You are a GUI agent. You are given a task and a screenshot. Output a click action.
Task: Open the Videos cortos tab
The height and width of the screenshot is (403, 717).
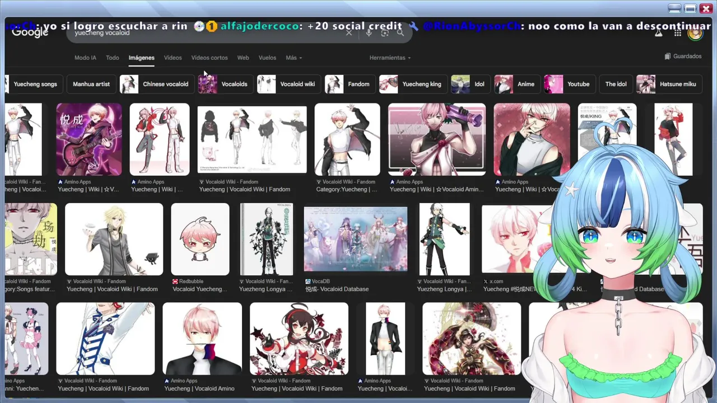coord(209,58)
